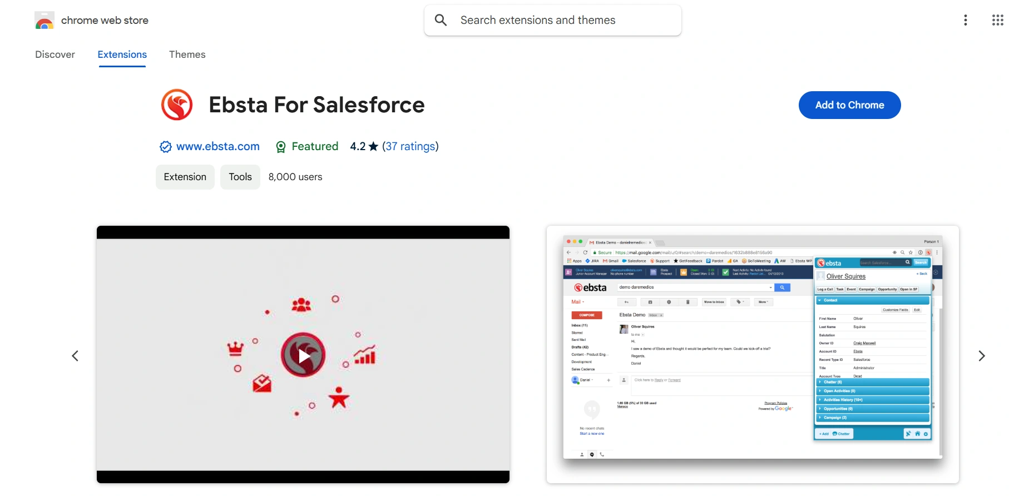1009x496 pixels.
Task: Click the Chrome Web Store logo
Action: coord(44,21)
